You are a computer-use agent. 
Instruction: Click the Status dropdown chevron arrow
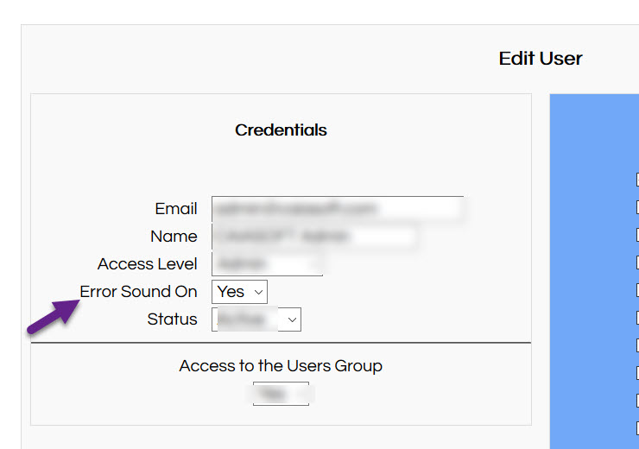[292, 319]
